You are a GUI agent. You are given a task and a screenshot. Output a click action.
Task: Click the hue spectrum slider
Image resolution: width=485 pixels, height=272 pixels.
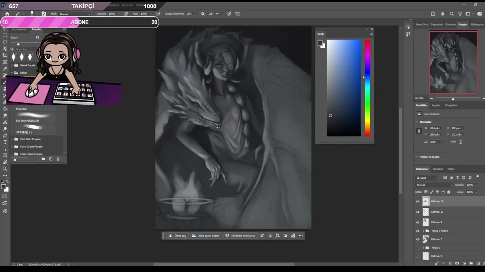coord(368,88)
